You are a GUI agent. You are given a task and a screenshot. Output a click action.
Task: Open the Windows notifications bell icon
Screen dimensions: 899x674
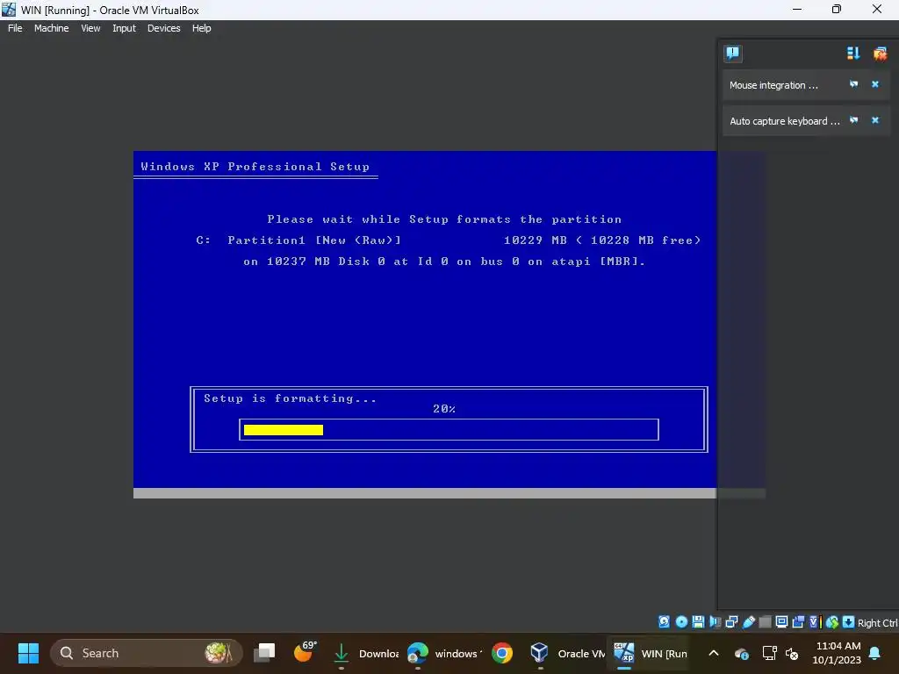point(875,653)
